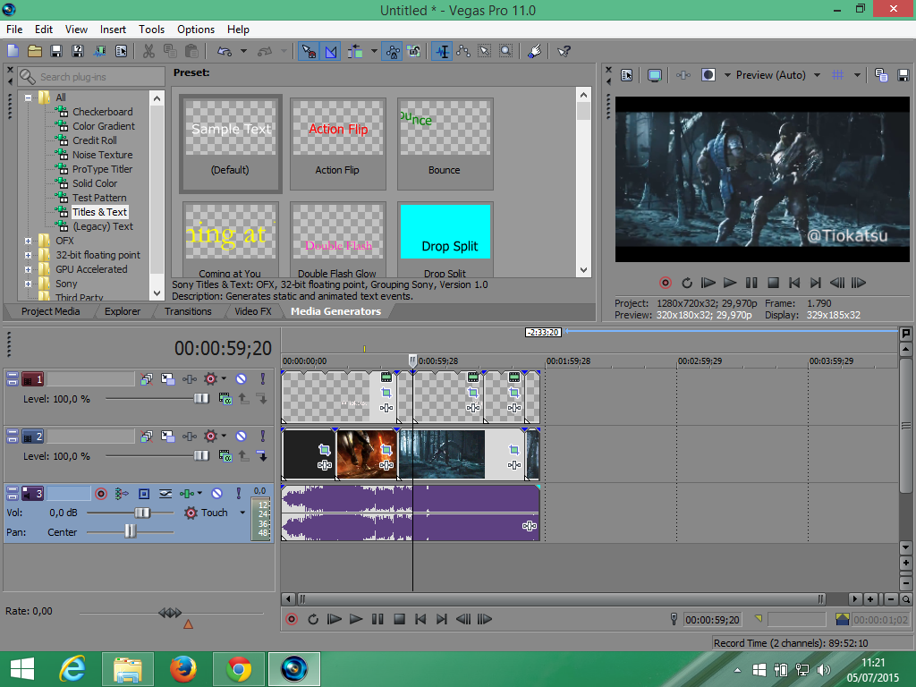Click Pause in the preview window
916x687 pixels.
click(751, 284)
